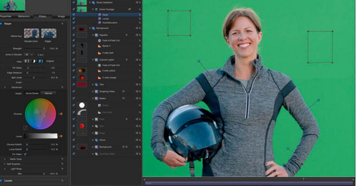Expand the Matte Tools section
Image resolution: width=356 pixels, height=186 pixels.
point(5,159)
